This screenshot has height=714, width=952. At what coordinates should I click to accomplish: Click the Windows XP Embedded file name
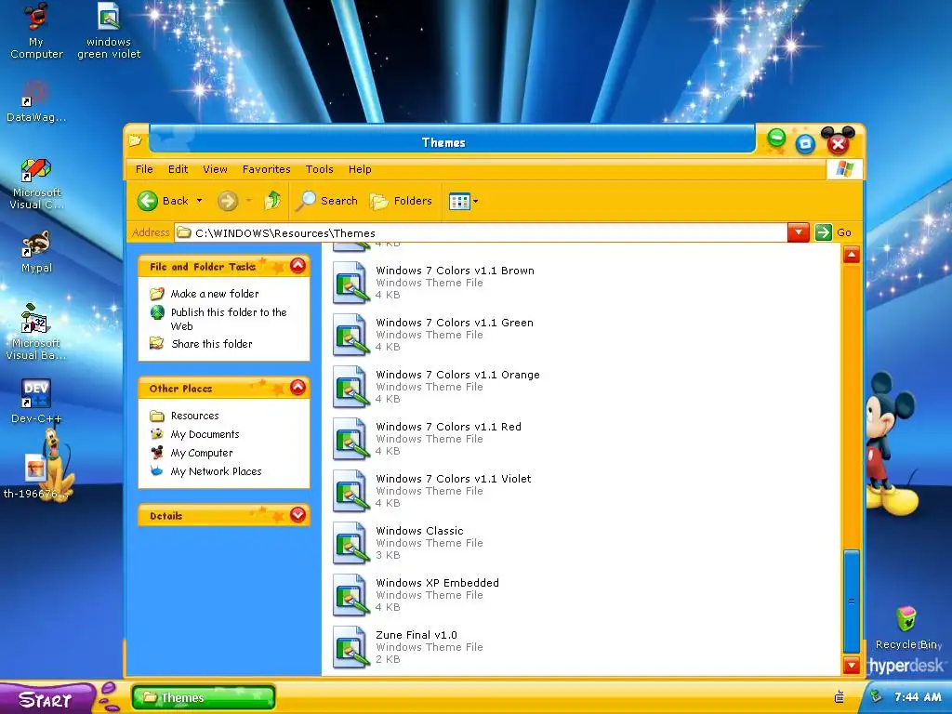(437, 583)
